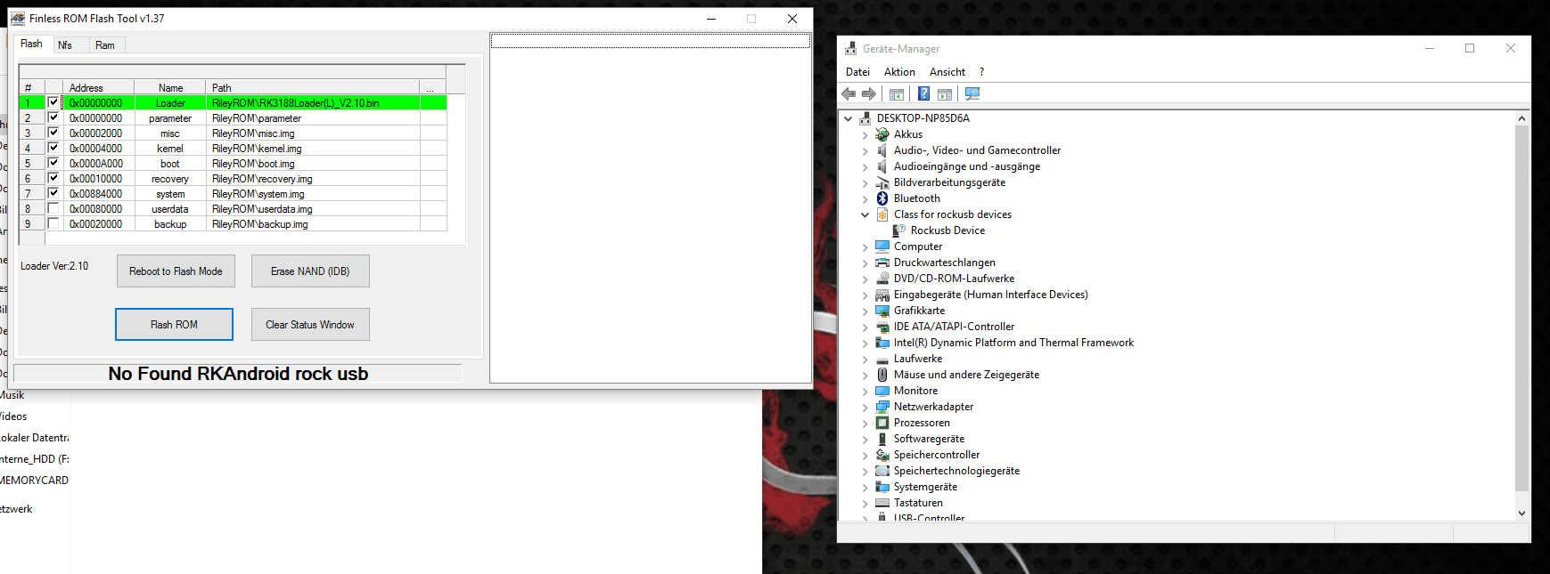The width and height of the screenshot is (1550, 574).
Task: Click the blue Help question mark toolbar icon
Action: click(x=924, y=94)
